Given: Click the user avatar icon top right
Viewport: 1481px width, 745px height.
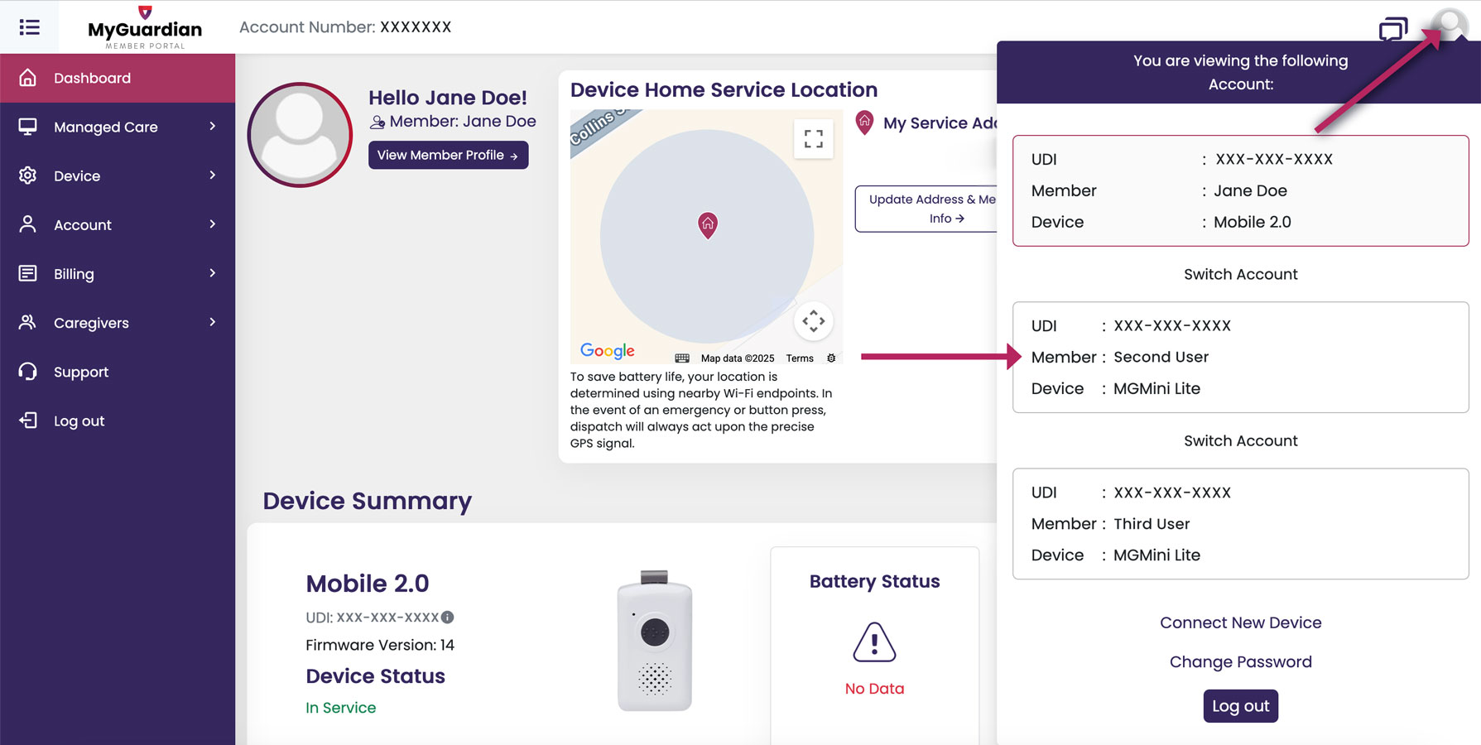Looking at the screenshot, I should coord(1450,25).
